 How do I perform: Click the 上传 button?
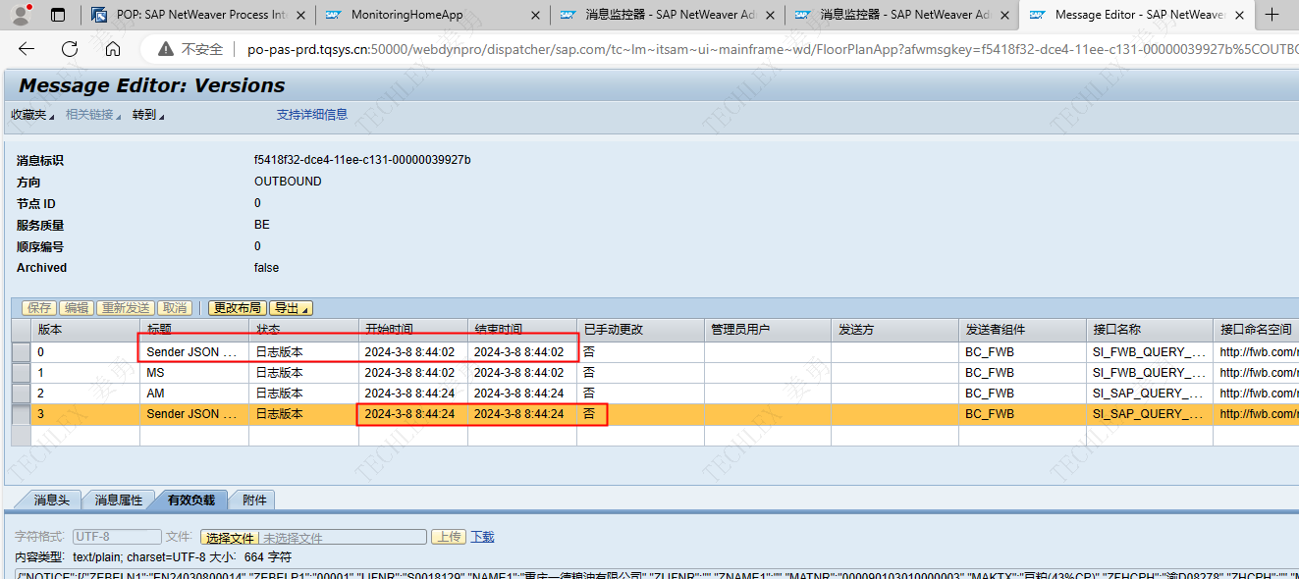(450, 537)
